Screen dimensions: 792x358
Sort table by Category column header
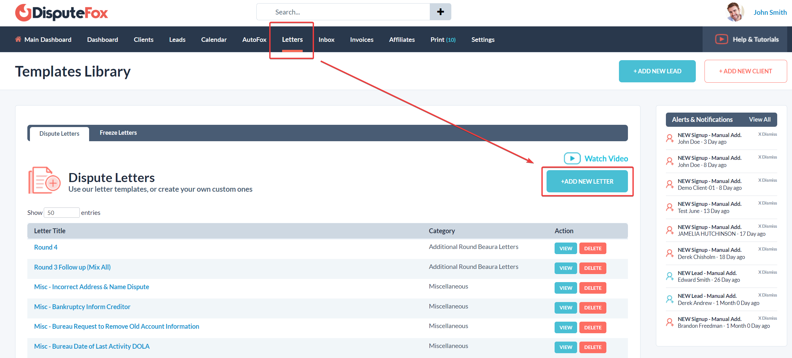441,231
